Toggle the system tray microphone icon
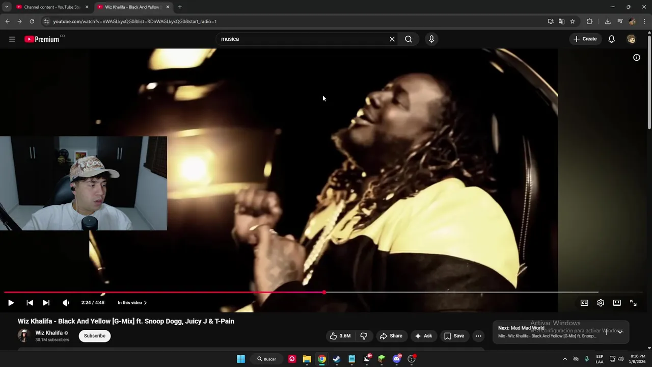This screenshot has height=367, width=652. 587,359
